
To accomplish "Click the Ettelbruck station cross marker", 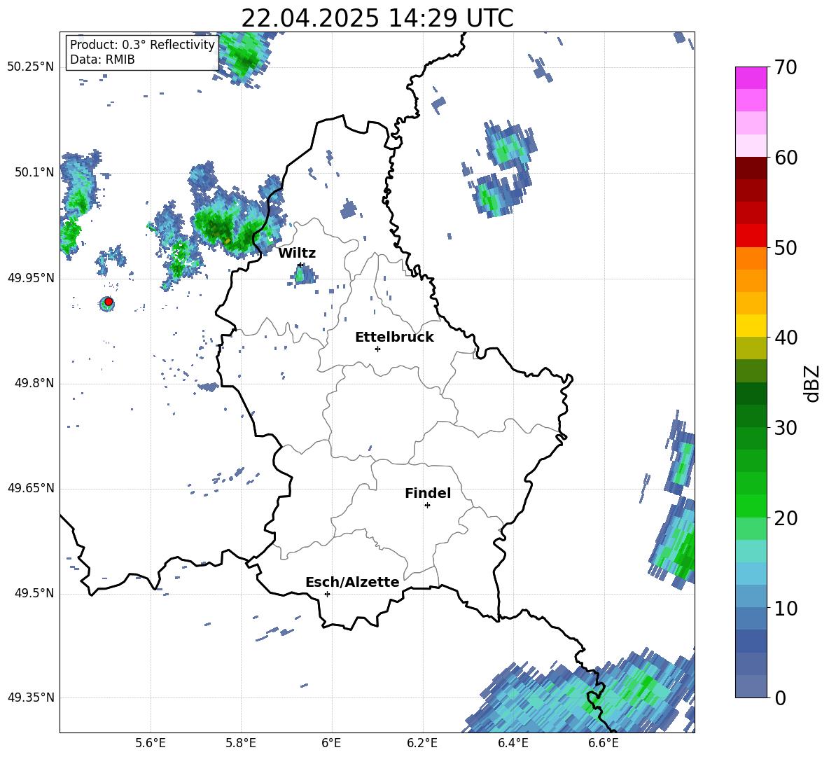I will pos(377,349).
